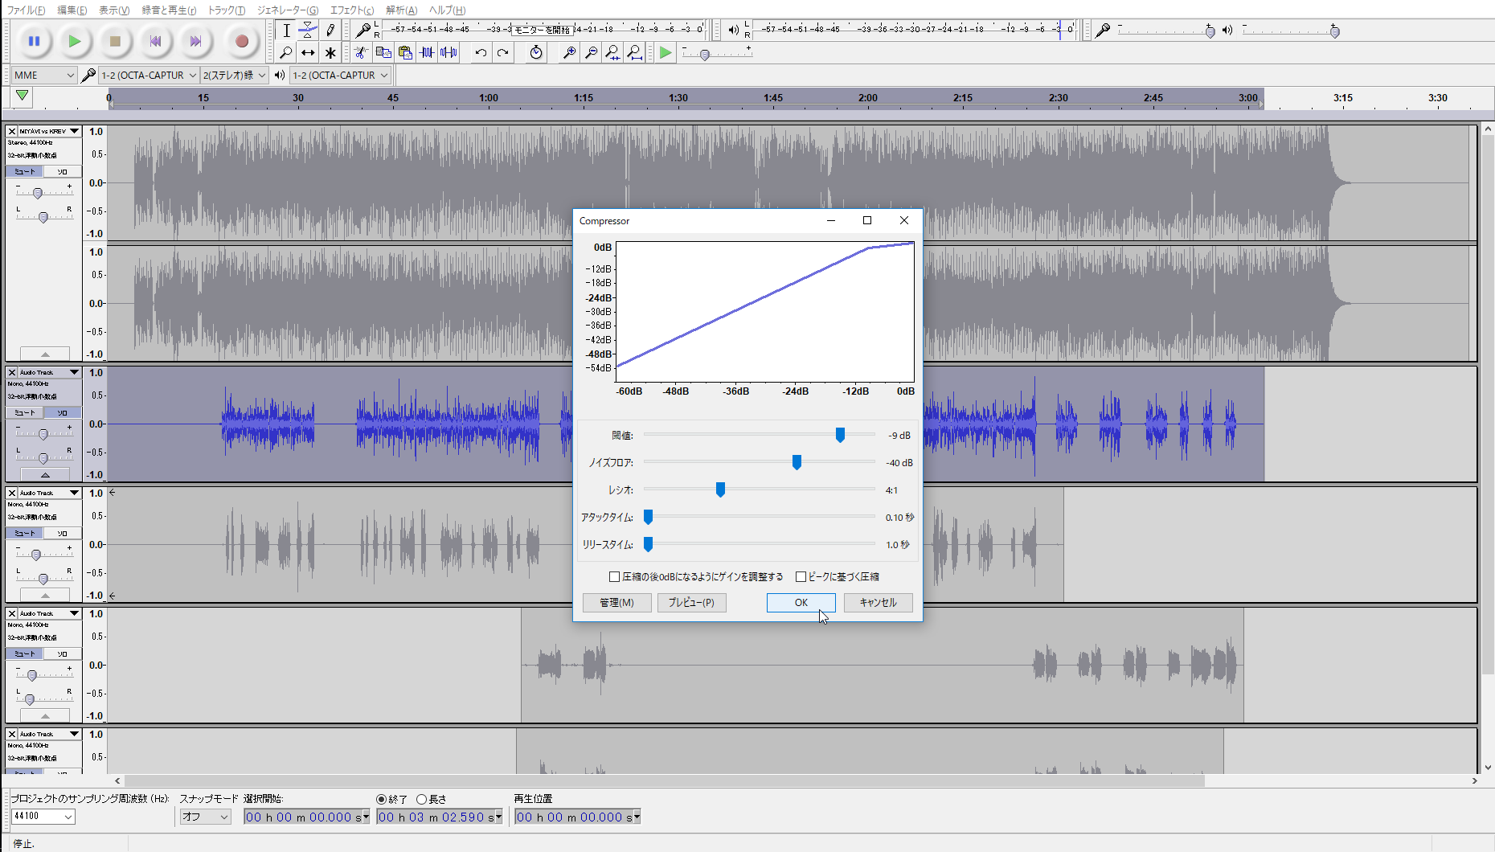Select the 長さ (Length) radio button

coord(421,799)
